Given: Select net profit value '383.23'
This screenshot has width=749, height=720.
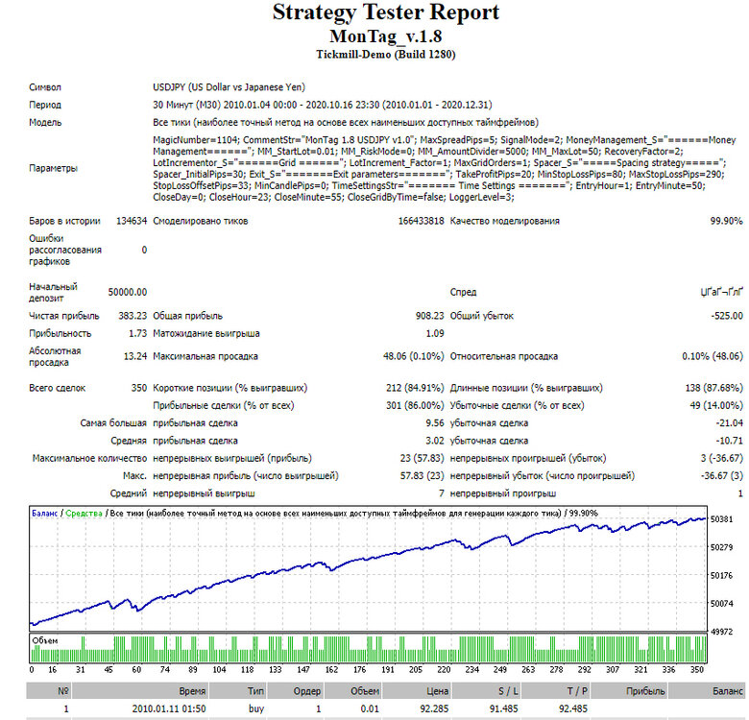Looking at the screenshot, I should (x=133, y=316).
